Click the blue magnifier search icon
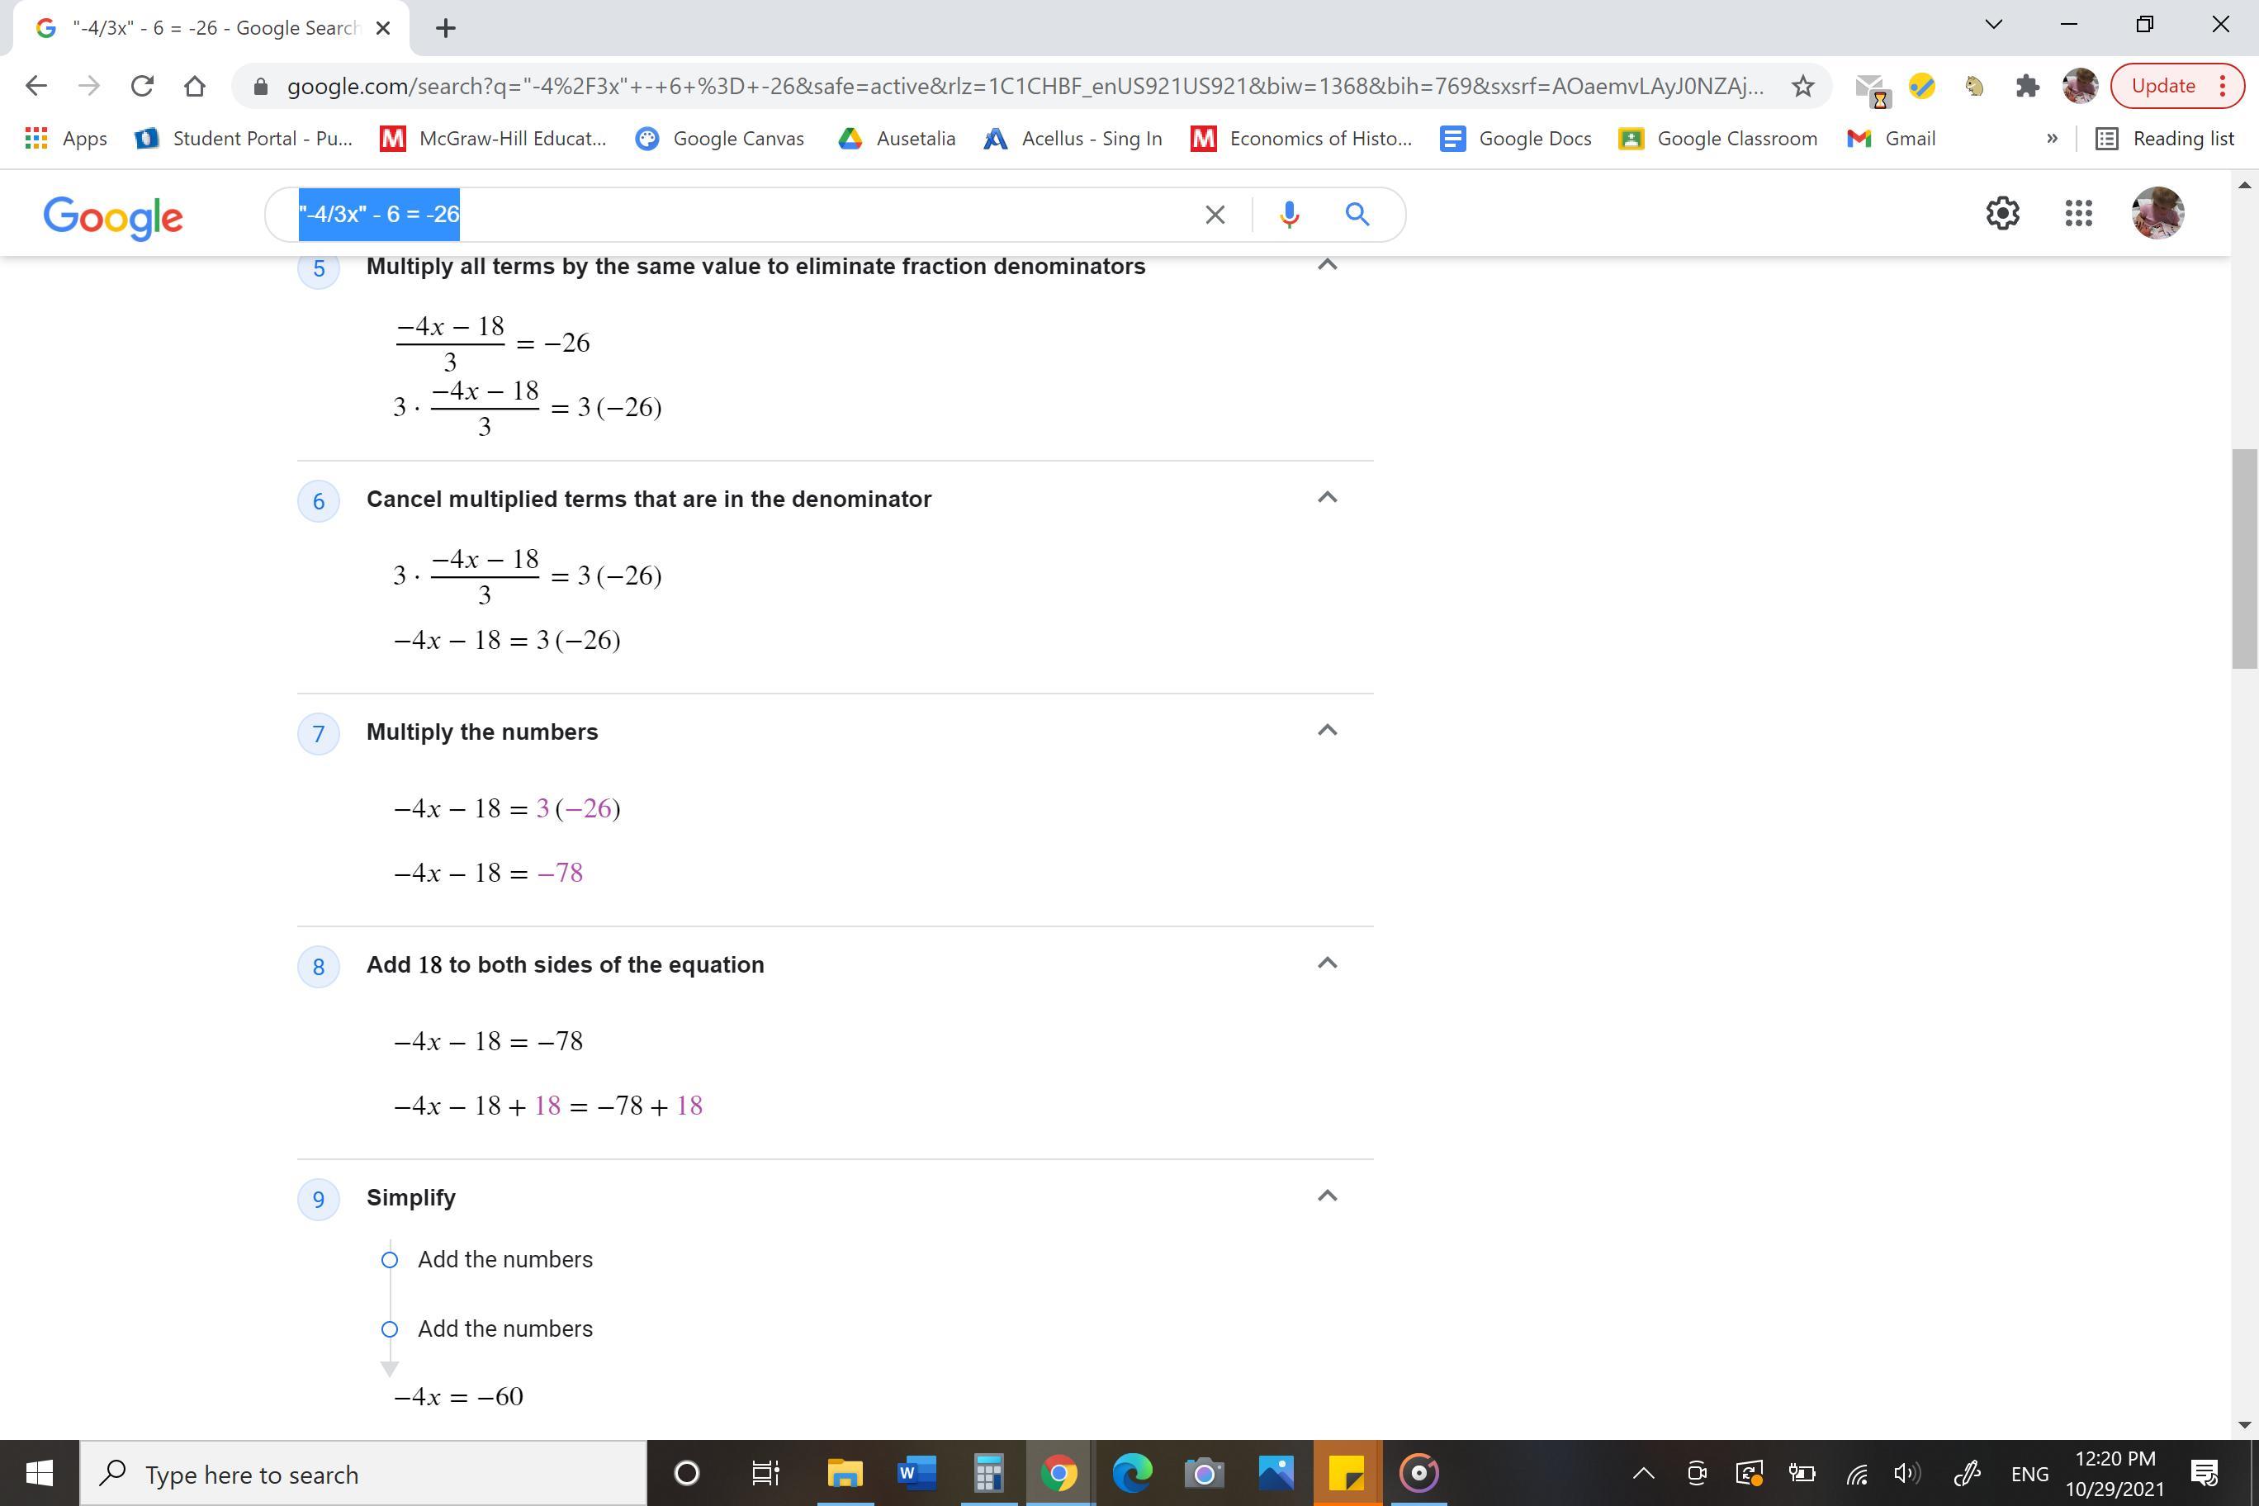2259x1506 pixels. click(x=1357, y=214)
